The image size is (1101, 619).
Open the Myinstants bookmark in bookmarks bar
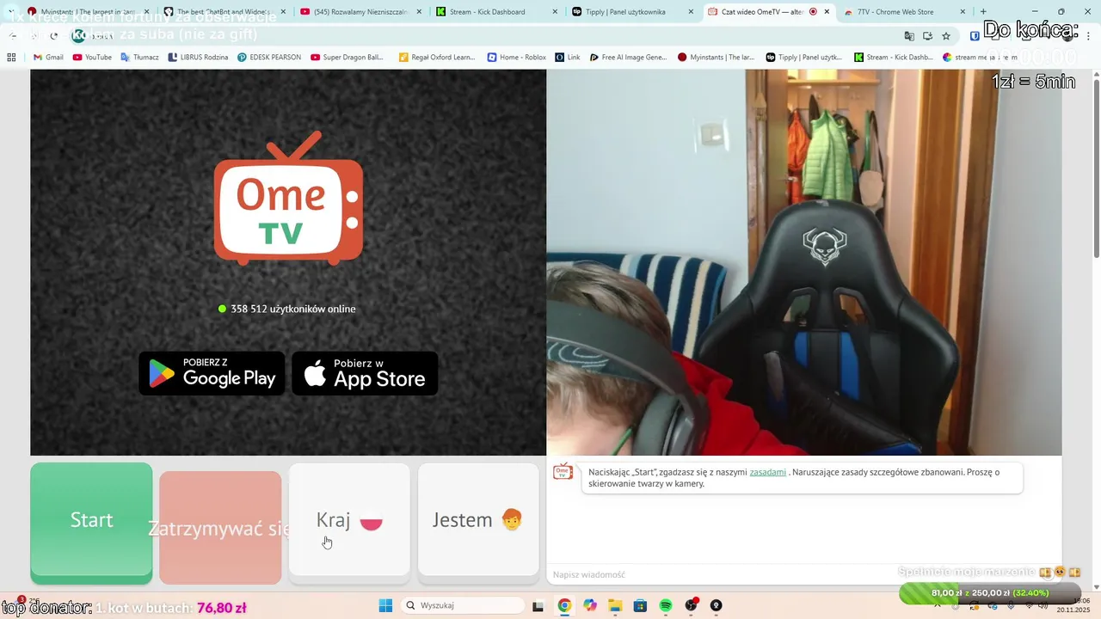coord(716,58)
